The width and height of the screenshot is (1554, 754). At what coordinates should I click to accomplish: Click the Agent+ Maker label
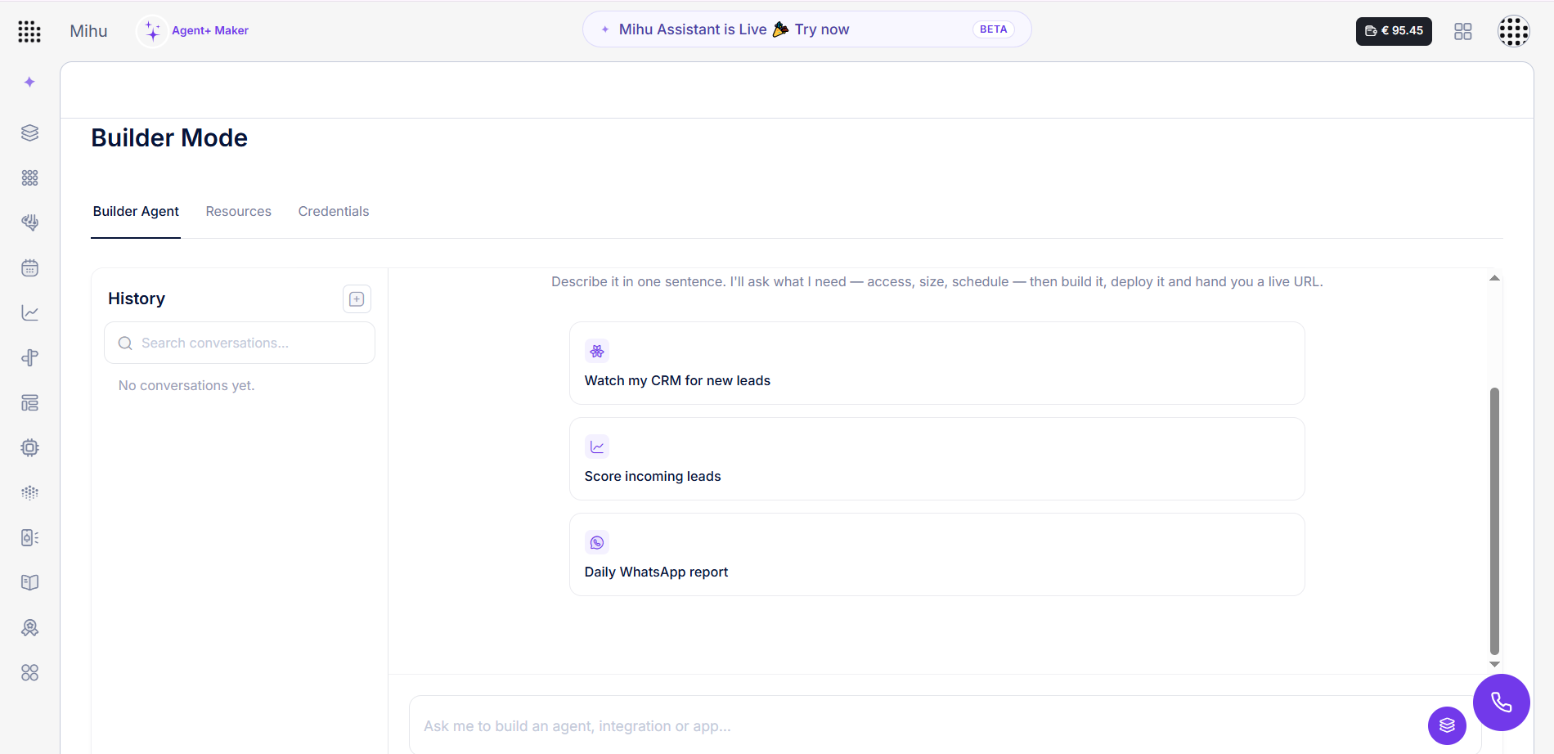point(210,30)
